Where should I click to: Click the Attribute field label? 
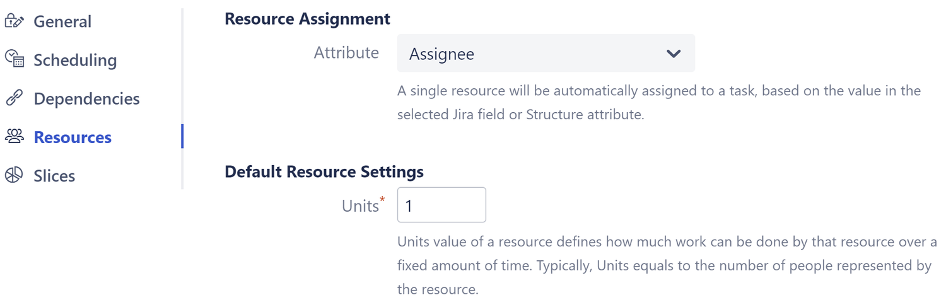346,53
